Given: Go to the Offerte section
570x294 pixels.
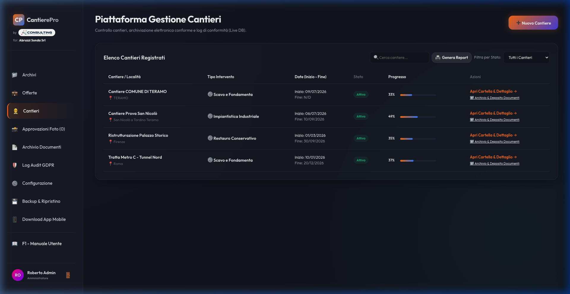Looking at the screenshot, I should click(42, 93).
